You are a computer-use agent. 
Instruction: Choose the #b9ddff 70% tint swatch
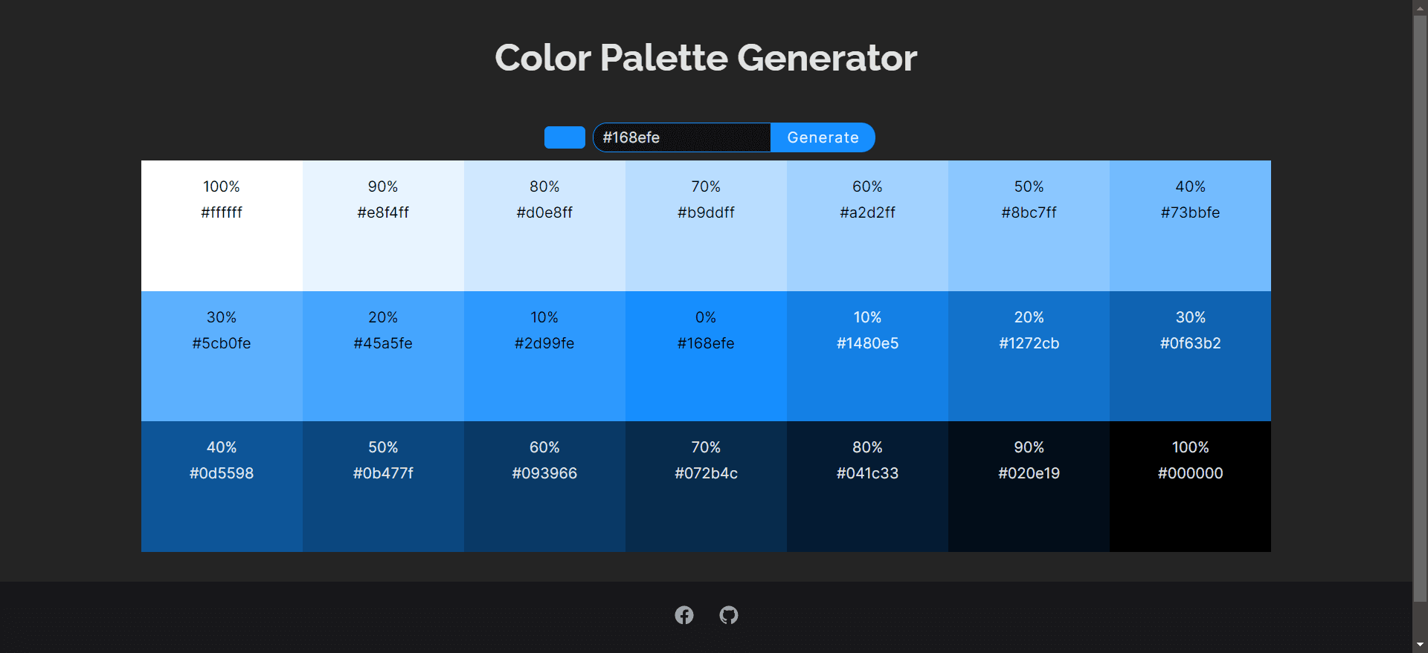click(x=705, y=225)
